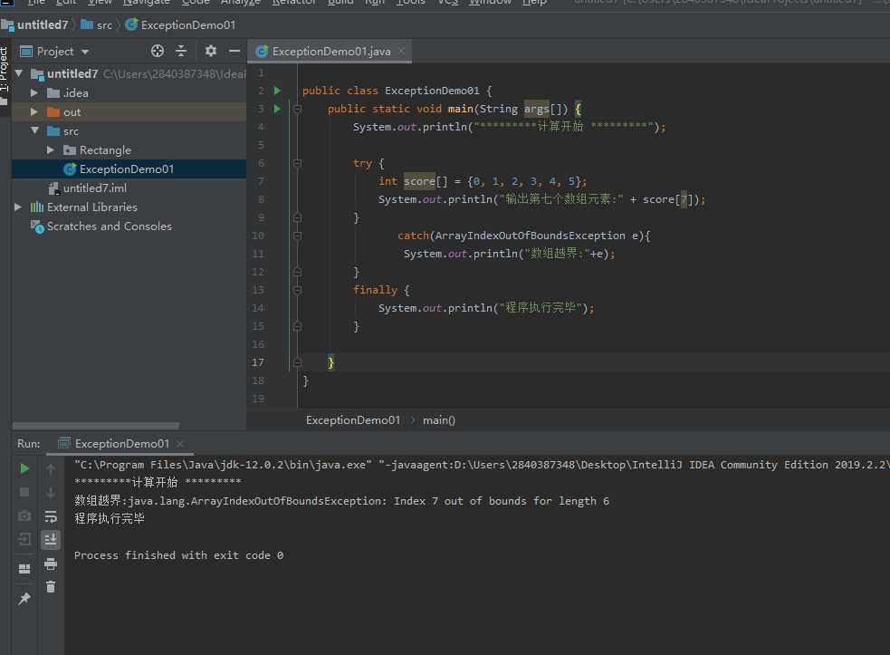Click the Restore Layout icon

(x=24, y=569)
